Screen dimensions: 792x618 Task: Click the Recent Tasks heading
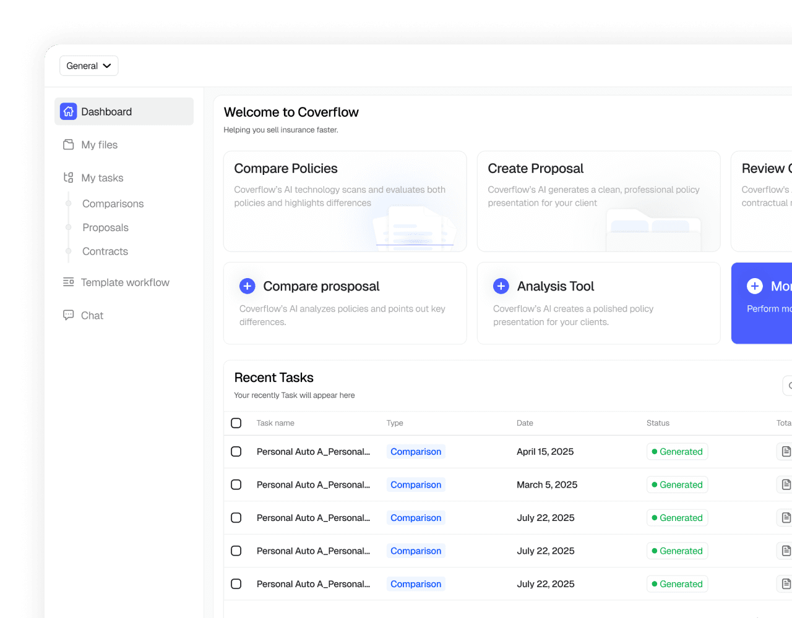[x=274, y=378]
